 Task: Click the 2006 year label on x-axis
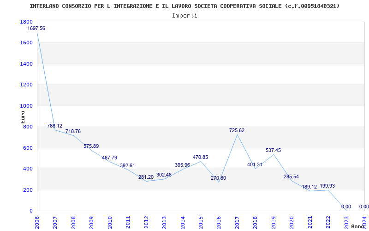tap(37, 222)
